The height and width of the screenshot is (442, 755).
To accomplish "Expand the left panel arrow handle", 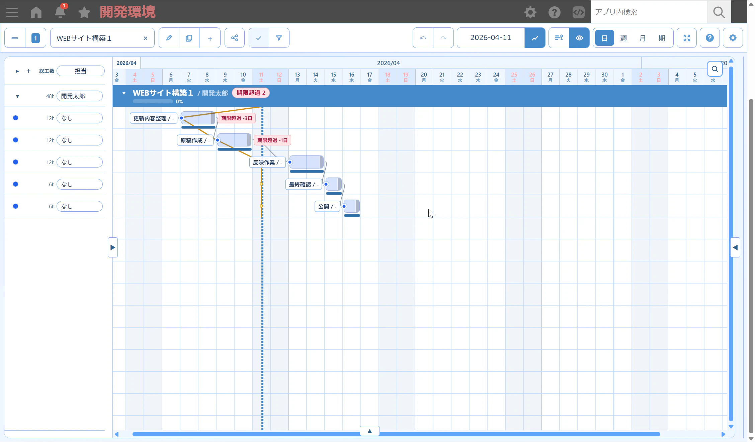I will tap(113, 247).
